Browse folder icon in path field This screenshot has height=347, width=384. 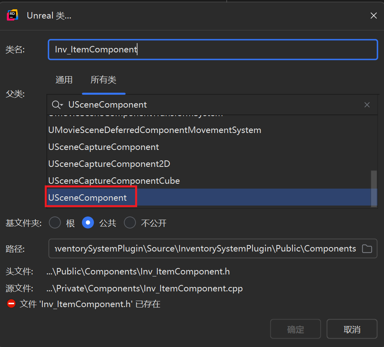pyautogui.click(x=367, y=249)
